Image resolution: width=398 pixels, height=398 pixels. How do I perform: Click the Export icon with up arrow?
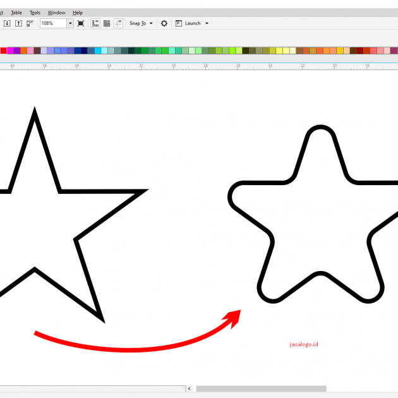(18, 23)
